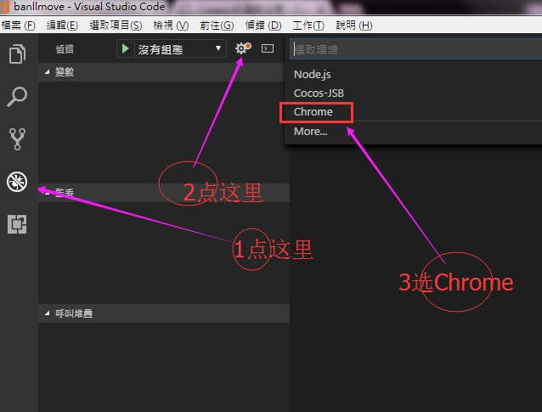
Task: Open the 沒有組態 configuration dropdown
Action: tap(180, 48)
